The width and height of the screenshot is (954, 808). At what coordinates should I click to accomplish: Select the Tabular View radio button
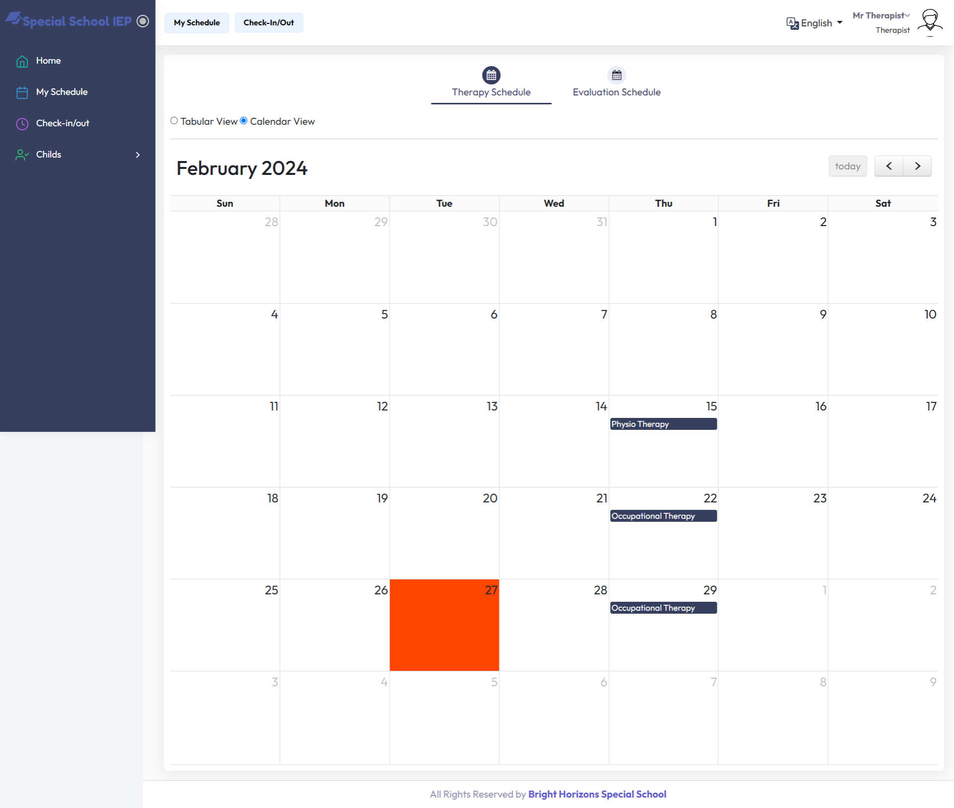coord(174,121)
